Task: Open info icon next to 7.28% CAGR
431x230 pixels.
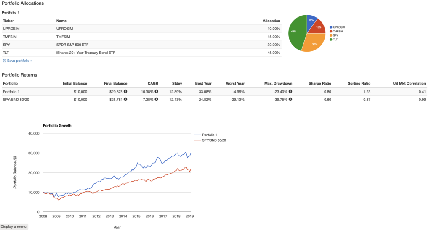Action: point(156,99)
